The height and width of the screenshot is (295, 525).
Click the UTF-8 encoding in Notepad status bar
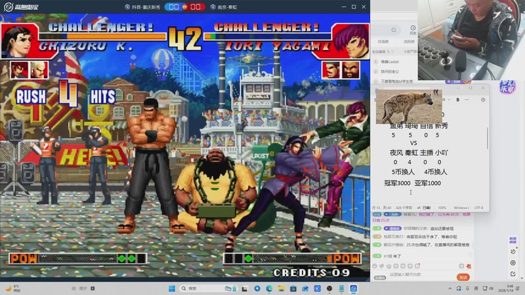(479, 208)
